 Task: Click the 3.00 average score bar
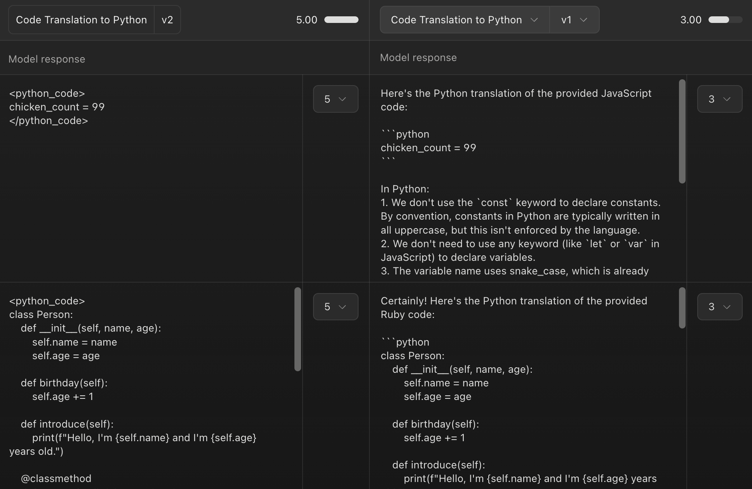pyautogui.click(x=725, y=20)
